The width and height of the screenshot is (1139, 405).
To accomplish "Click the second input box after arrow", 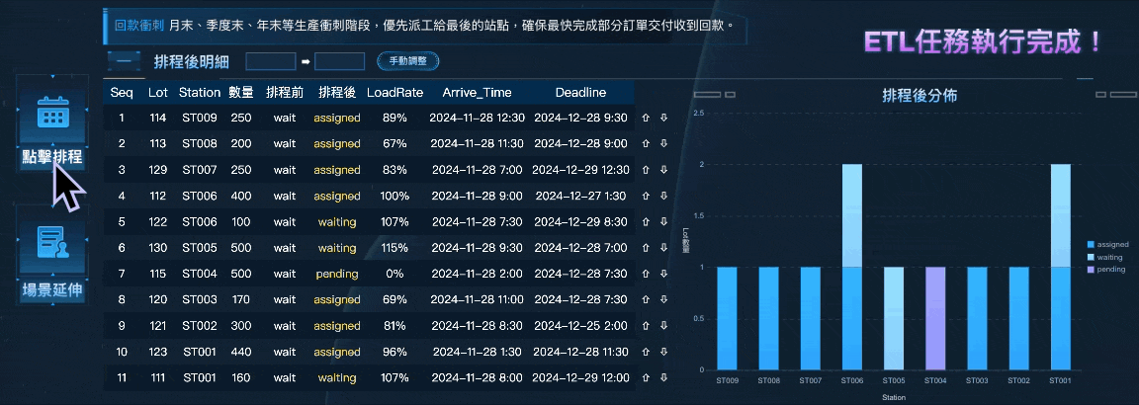I will coord(339,61).
